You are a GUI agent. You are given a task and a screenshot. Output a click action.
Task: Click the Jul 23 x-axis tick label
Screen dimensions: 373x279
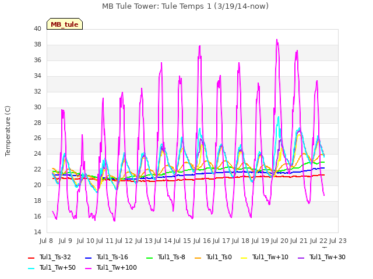coord(337,241)
